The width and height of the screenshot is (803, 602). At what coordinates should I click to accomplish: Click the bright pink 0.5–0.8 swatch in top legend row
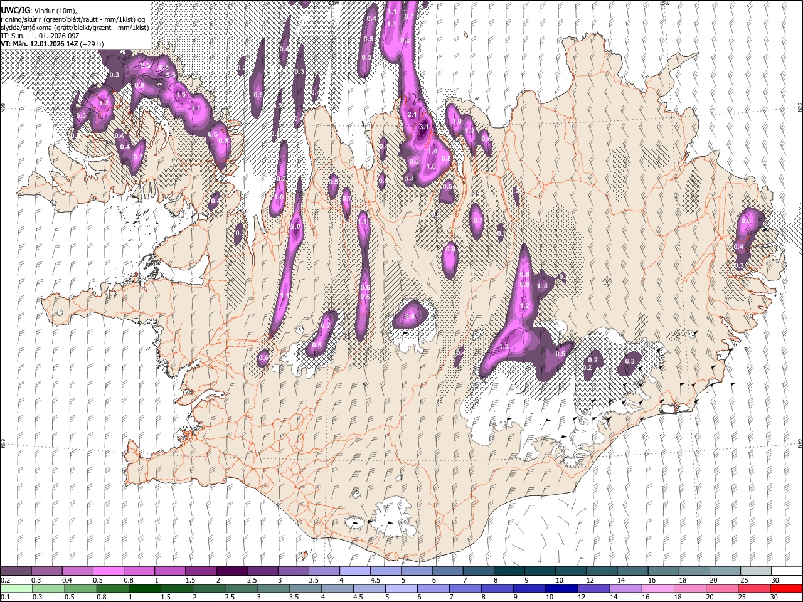[x=109, y=571]
